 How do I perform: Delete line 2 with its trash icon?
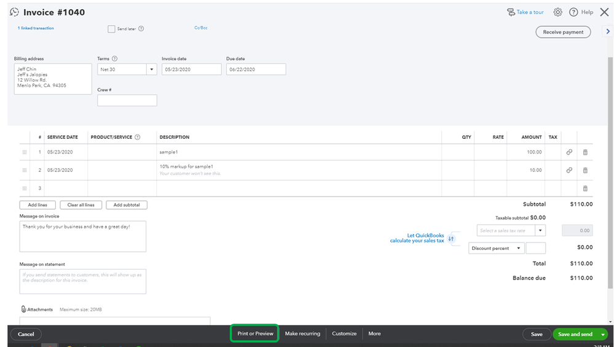585,170
